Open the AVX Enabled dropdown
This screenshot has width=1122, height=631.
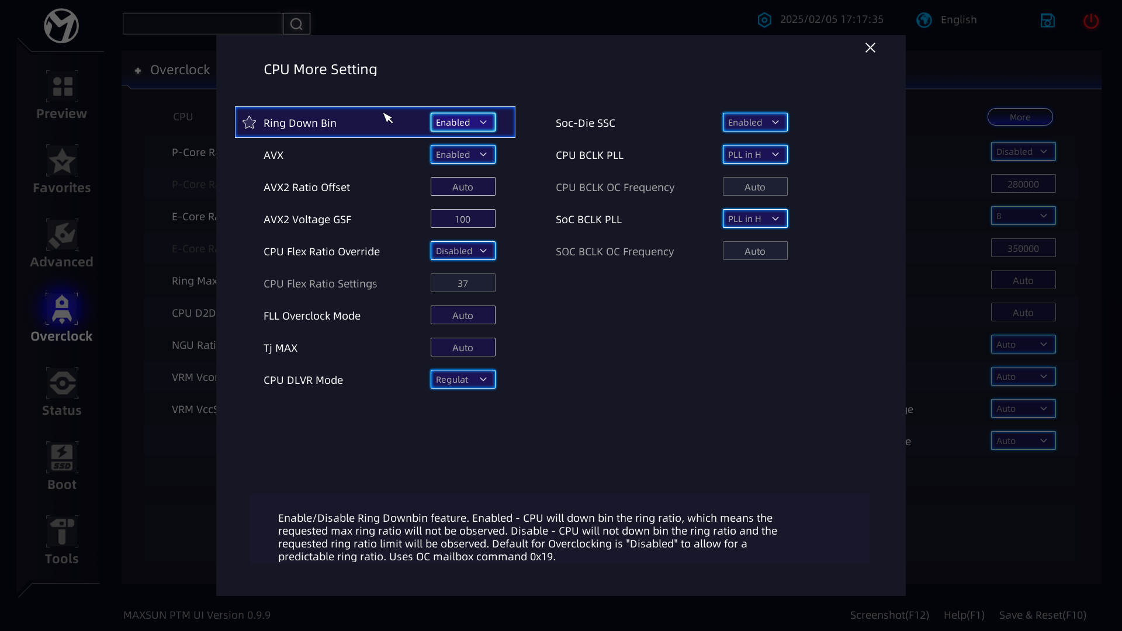[463, 154]
